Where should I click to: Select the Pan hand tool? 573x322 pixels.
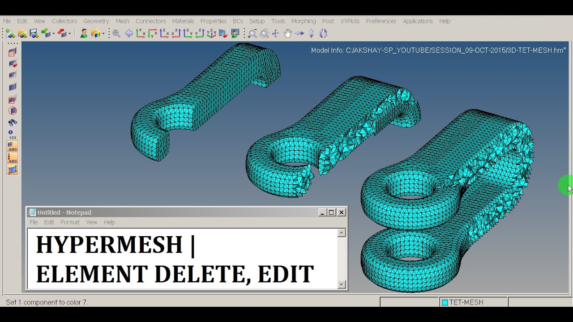point(287,34)
